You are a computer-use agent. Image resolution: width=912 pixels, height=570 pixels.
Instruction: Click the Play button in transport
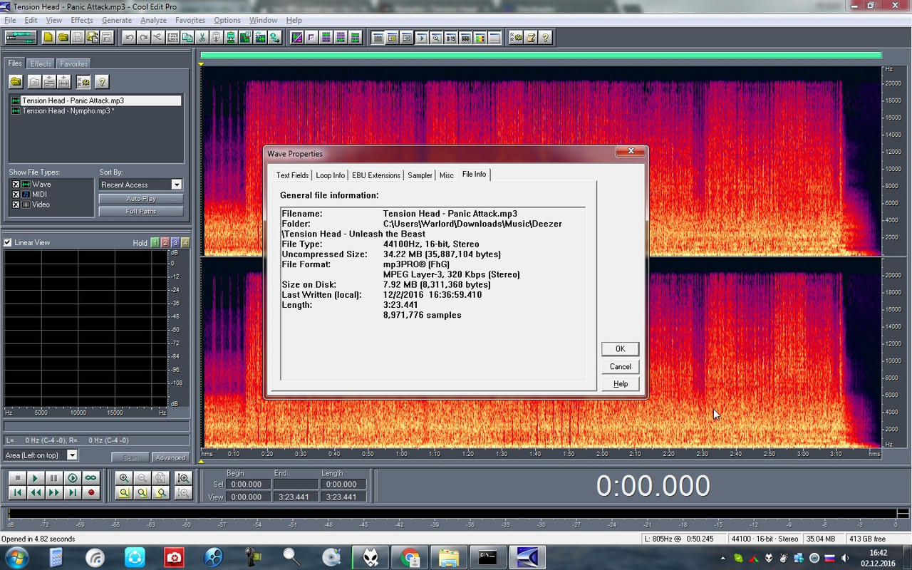click(36, 478)
